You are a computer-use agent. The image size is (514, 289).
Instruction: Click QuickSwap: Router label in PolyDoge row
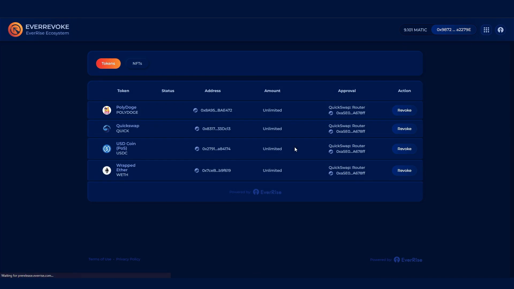tap(347, 108)
